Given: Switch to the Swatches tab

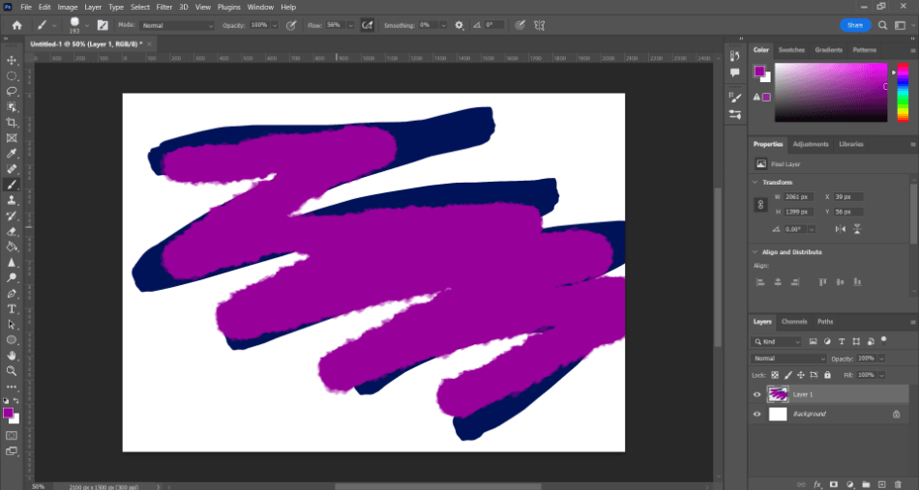Looking at the screenshot, I should click(x=791, y=49).
